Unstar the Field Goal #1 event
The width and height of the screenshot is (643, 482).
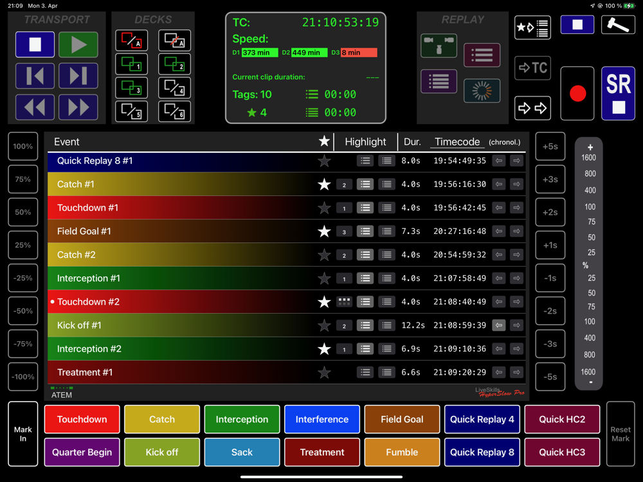point(324,231)
